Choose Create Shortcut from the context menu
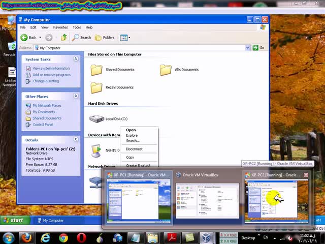Screen dimensions: 325x244 point(139,165)
